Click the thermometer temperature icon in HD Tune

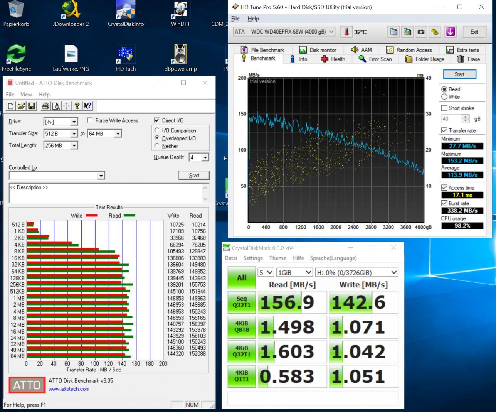point(346,32)
